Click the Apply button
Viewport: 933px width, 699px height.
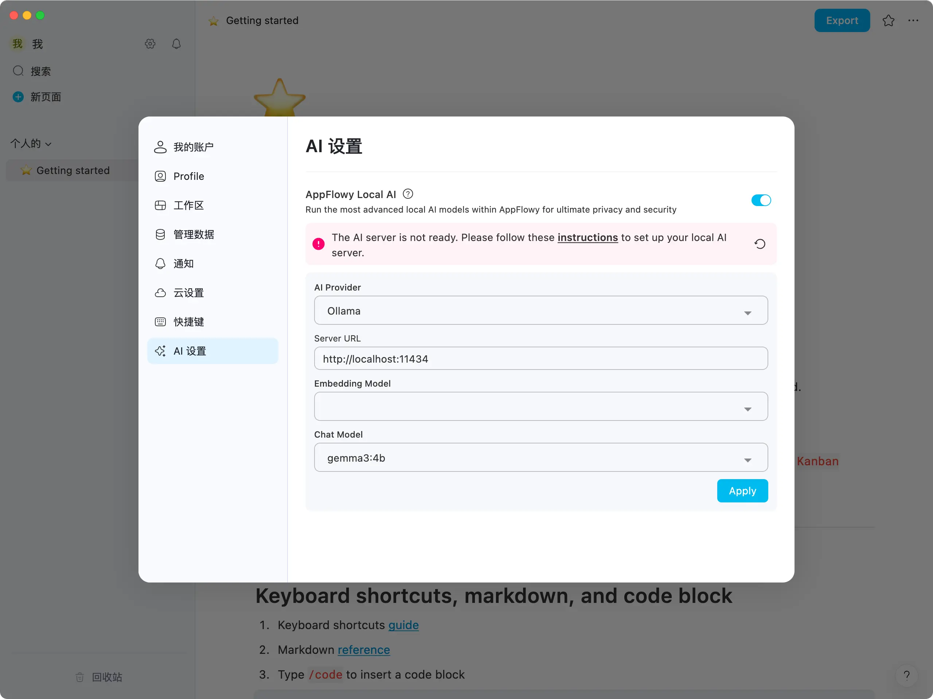742,491
